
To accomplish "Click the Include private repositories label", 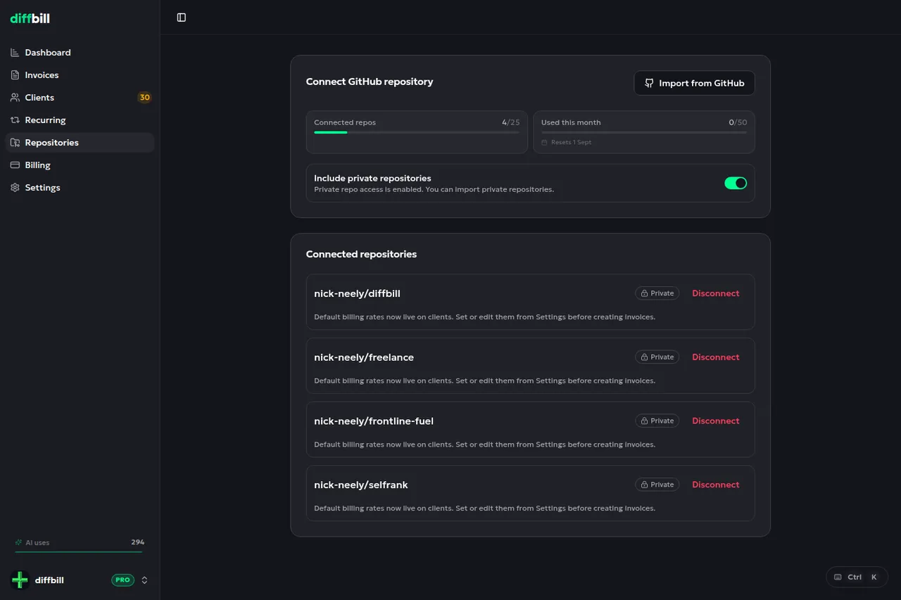I will click(372, 179).
